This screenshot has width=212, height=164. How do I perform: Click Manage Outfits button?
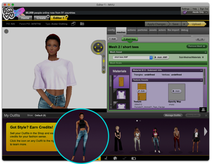[x=173, y=115]
